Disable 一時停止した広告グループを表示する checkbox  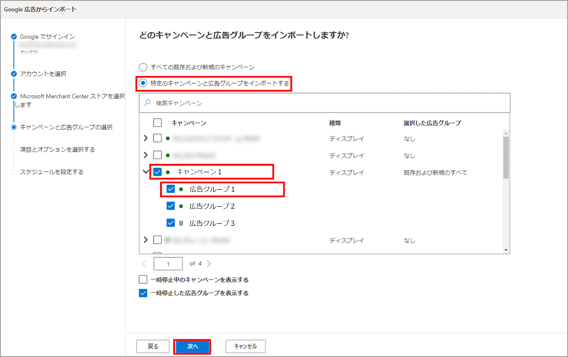(143, 293)
